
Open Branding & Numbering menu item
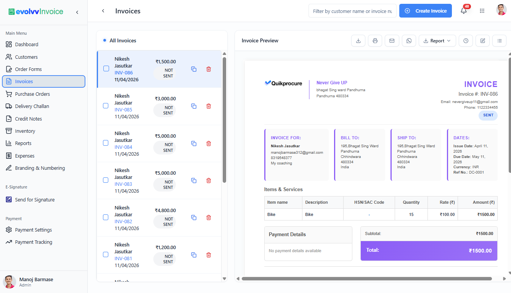pos(43,168)
